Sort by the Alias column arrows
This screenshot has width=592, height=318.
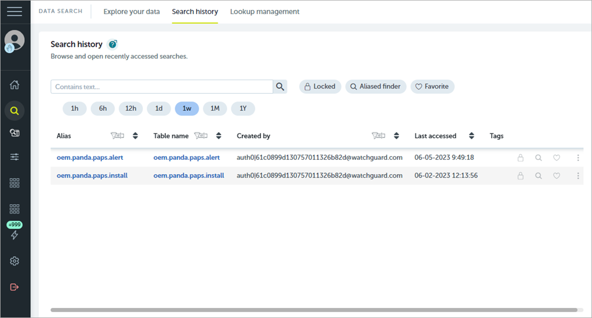point(135,136)
